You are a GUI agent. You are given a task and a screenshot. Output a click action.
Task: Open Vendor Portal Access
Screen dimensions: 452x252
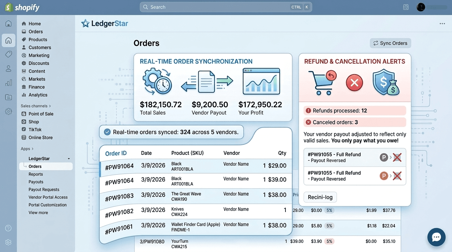coord(48,197)
